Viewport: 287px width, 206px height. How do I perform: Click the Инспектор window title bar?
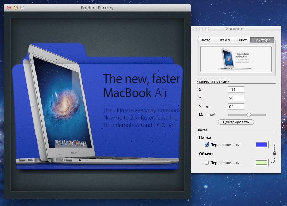pyautogui.click(x=236, y=29)
